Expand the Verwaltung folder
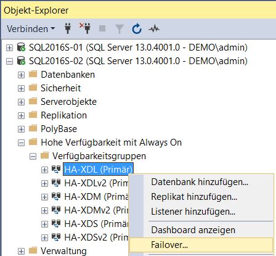276x256 pixels. point(21,251)
